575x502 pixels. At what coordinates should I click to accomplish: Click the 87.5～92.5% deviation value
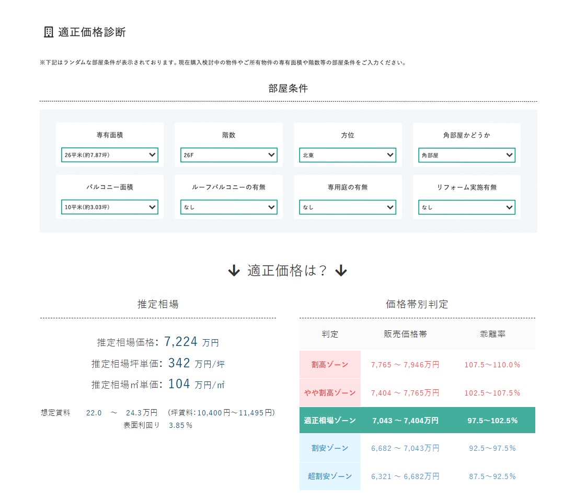coord(492,476)
